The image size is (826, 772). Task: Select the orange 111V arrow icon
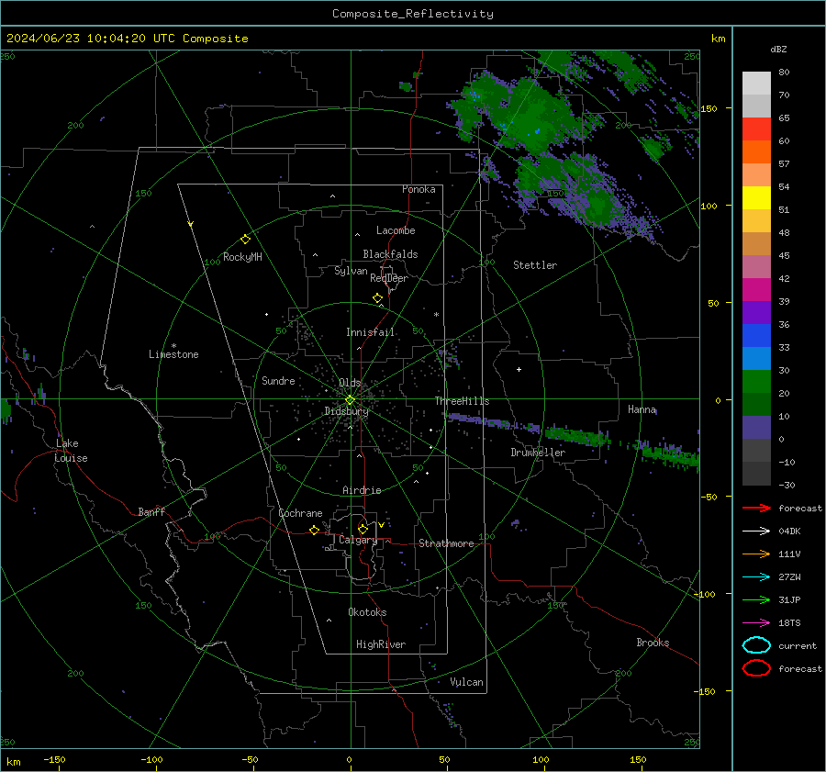(x=756, y=554)
